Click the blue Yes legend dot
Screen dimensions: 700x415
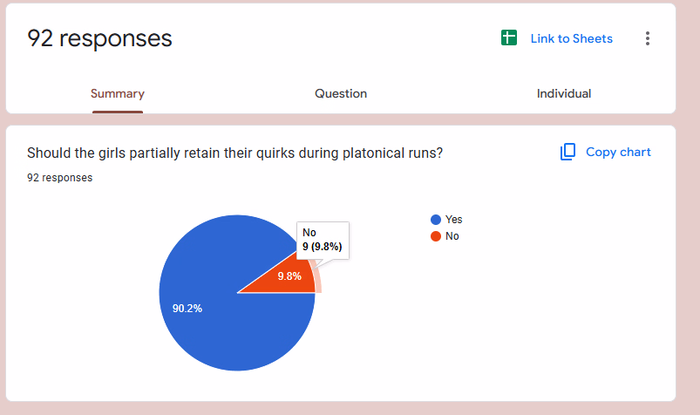click(435, 220)
